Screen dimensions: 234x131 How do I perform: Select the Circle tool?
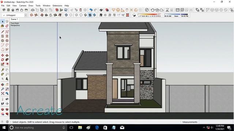(x=3, y=40)
